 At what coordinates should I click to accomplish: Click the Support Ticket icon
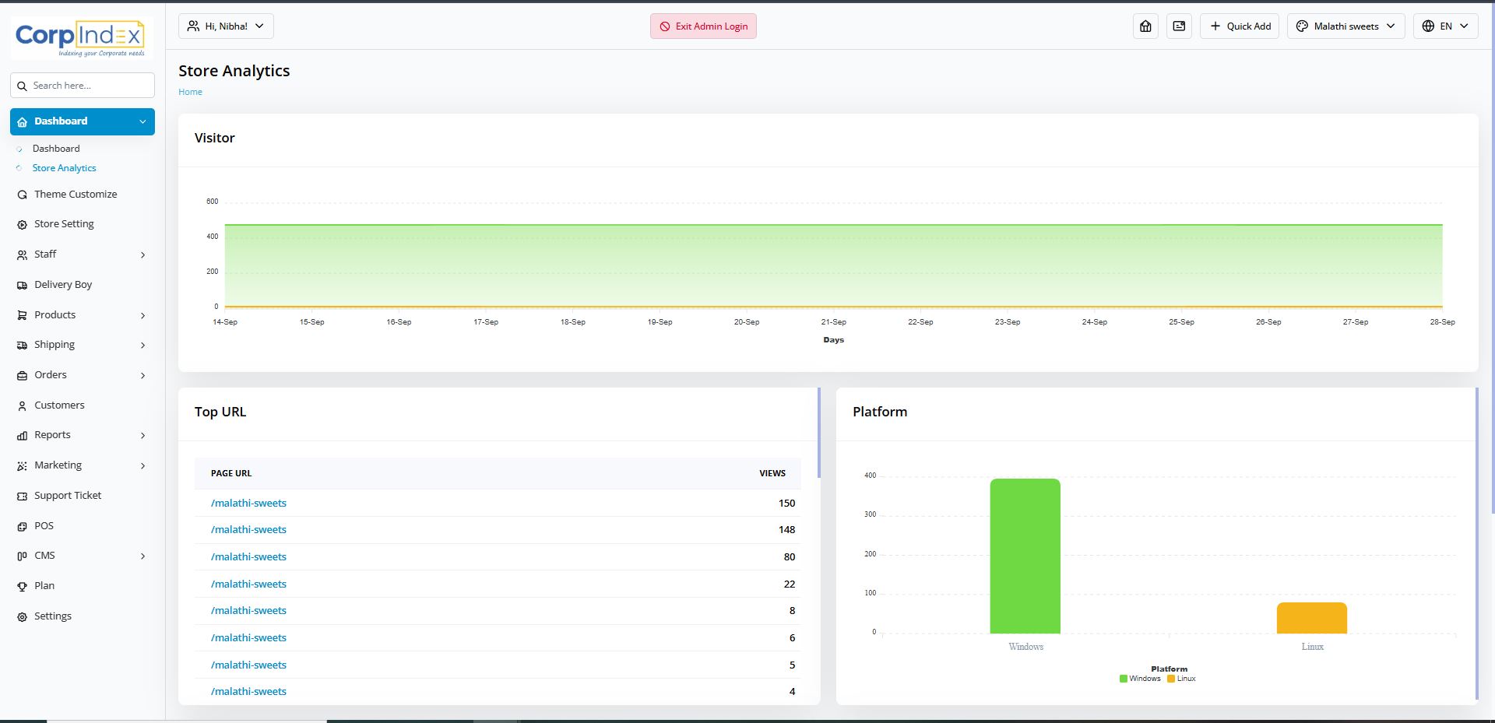pyautogui.click(x=22, y=497)
